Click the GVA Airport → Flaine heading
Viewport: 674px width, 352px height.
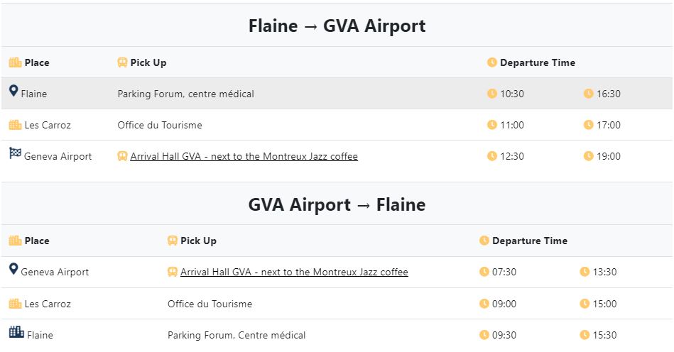[337, 204]
